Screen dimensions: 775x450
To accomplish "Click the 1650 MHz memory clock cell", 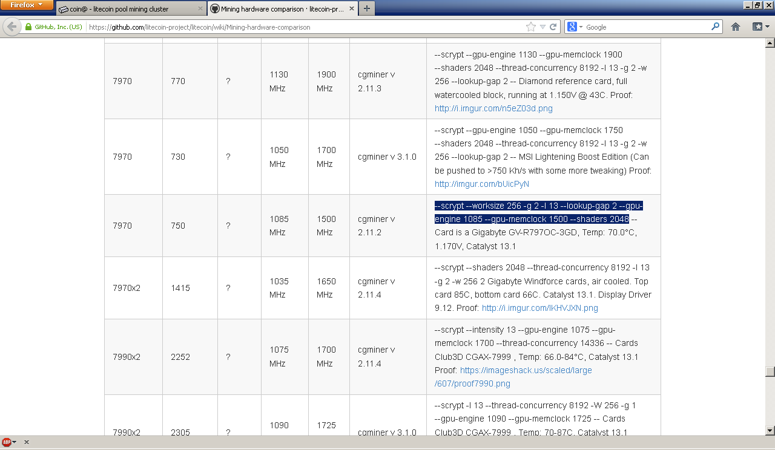I will point(329,288).
